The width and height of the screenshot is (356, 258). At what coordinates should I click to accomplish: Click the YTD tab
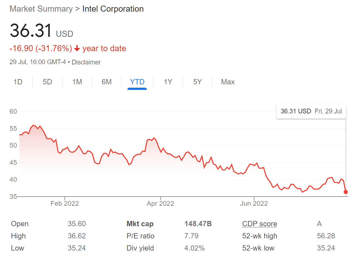pyautogui.click(x=137, y=82)
